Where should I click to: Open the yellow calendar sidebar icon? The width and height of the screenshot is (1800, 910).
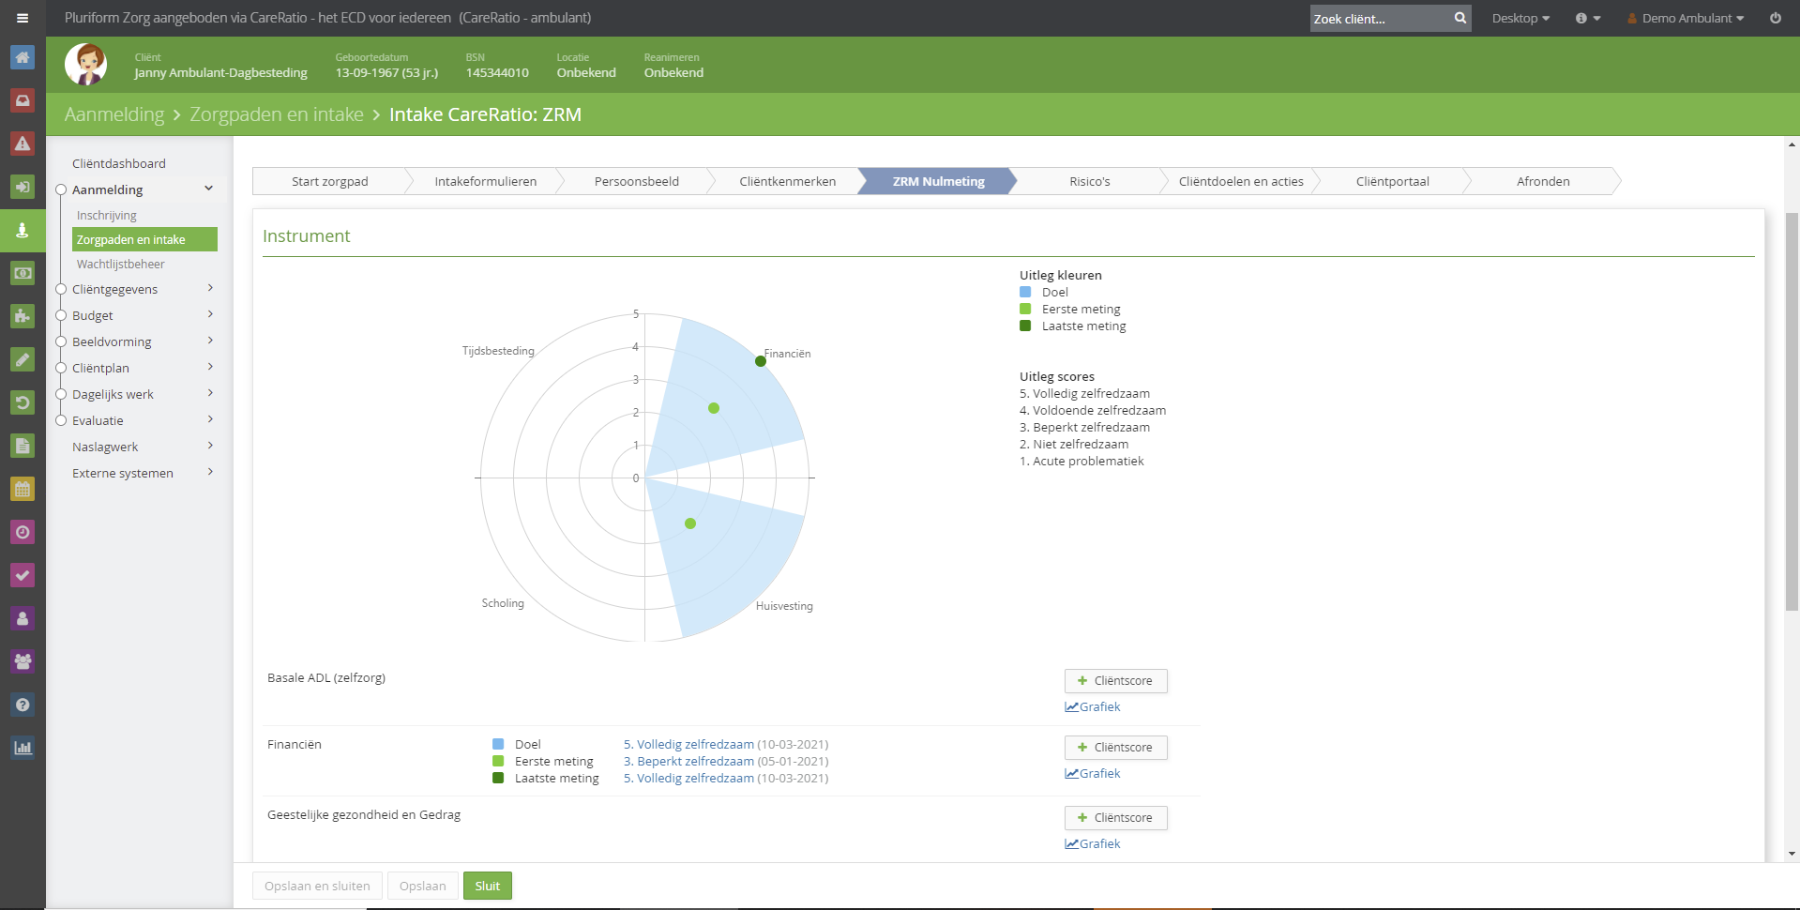tap(23, 489)
